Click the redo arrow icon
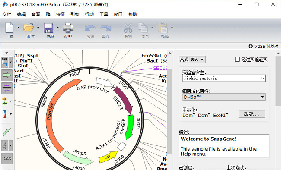281x170 pixels. pyautogui.click(x=105, y=28)
